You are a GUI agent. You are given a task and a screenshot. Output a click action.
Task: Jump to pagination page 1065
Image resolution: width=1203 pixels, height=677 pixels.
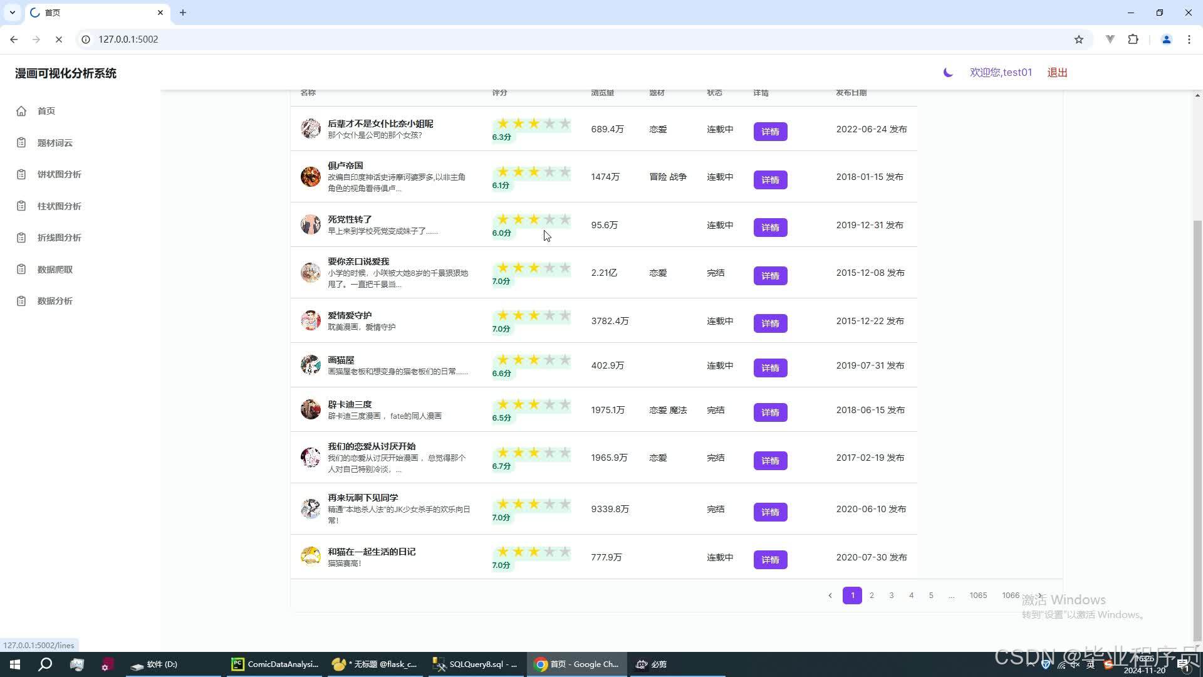pyautogui.click(x=978, y=596)
